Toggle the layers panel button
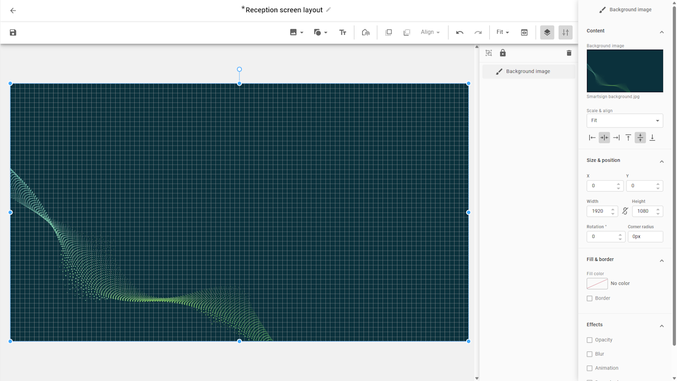677x381 pixels. (547, 33)
